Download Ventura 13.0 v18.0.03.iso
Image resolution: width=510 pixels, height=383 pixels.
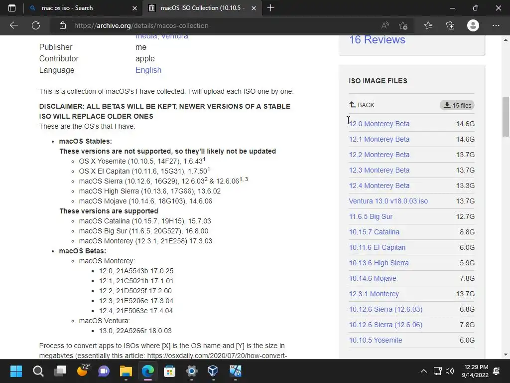tap(388, 201)
